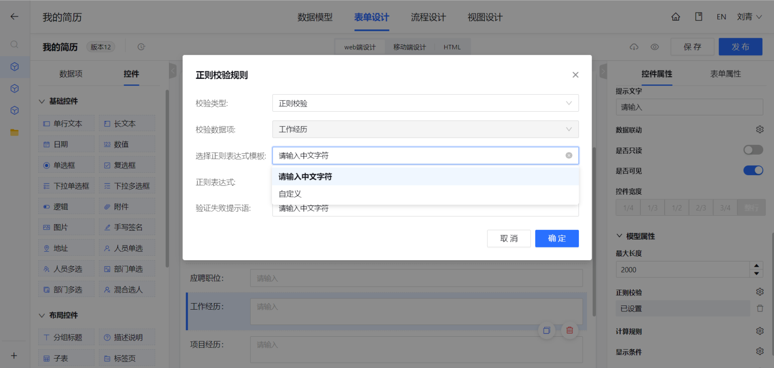The image size is (774, 368).
Task: Select the 人员单选 control
Action: [x=127, y=248]
